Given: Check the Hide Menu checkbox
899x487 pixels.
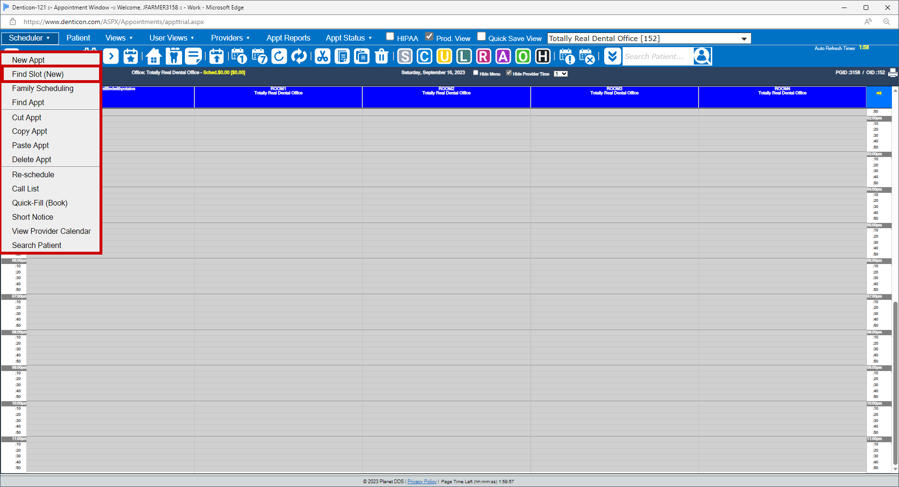Looking at the screenshot, I should [x=475, y=73].
